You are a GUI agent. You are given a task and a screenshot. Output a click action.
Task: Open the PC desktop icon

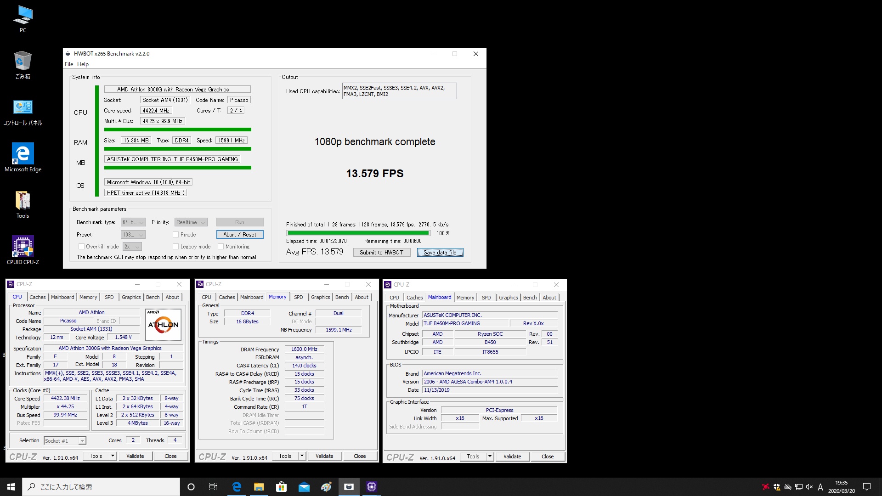(x=23, y=19)
